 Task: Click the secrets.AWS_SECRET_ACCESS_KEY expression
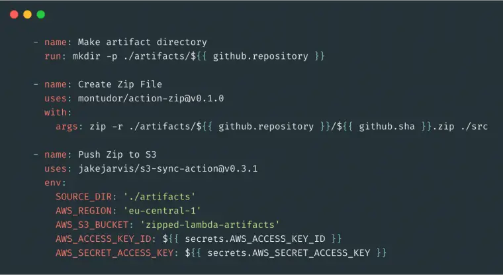[x=289, y=253]
